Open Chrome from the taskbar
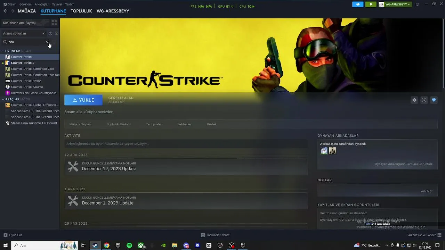 pyautogui.click(x=106, y=245)
